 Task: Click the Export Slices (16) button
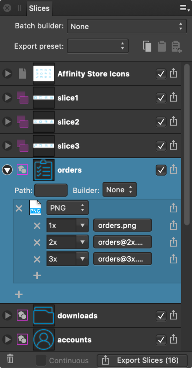142,360
